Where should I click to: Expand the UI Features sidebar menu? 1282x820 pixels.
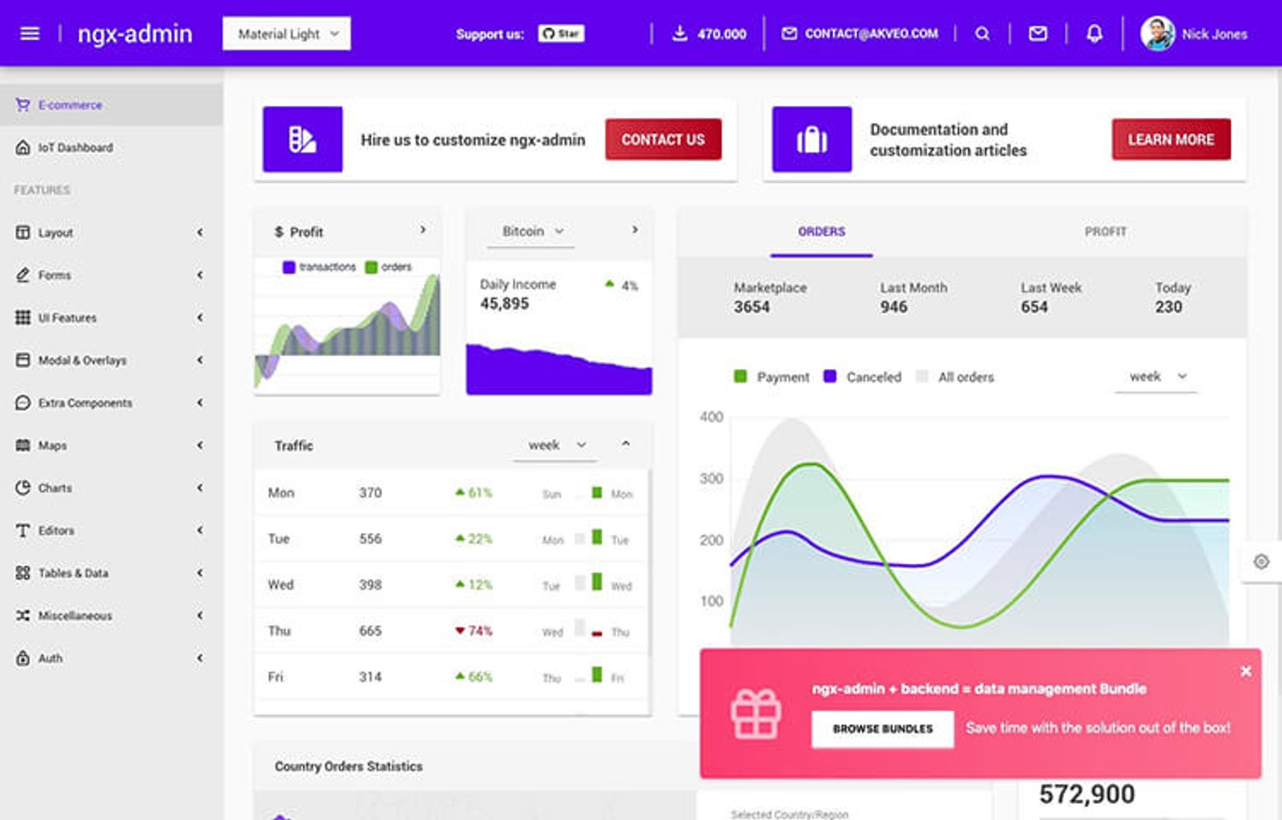pyautogui.click(x=111, y=317)
